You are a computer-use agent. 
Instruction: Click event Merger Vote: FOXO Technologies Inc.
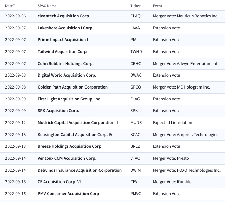tap(187, 170)
